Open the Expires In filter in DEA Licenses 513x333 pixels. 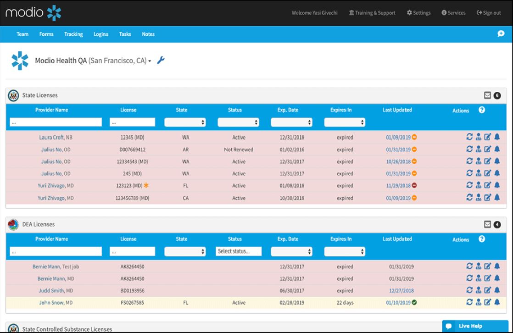tap(345, 251)
